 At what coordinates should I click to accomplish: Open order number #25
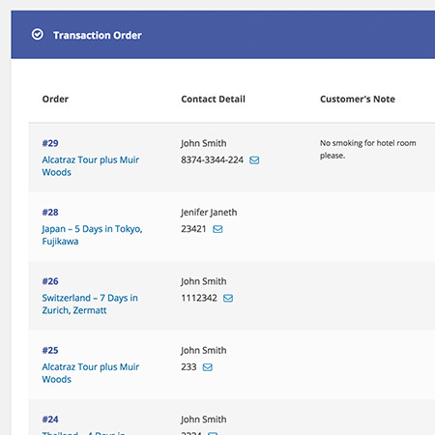click(50, 350)
